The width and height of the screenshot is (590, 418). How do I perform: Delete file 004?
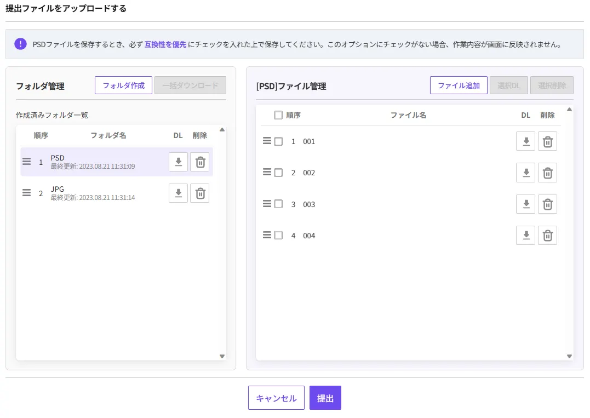click(547, 236)
